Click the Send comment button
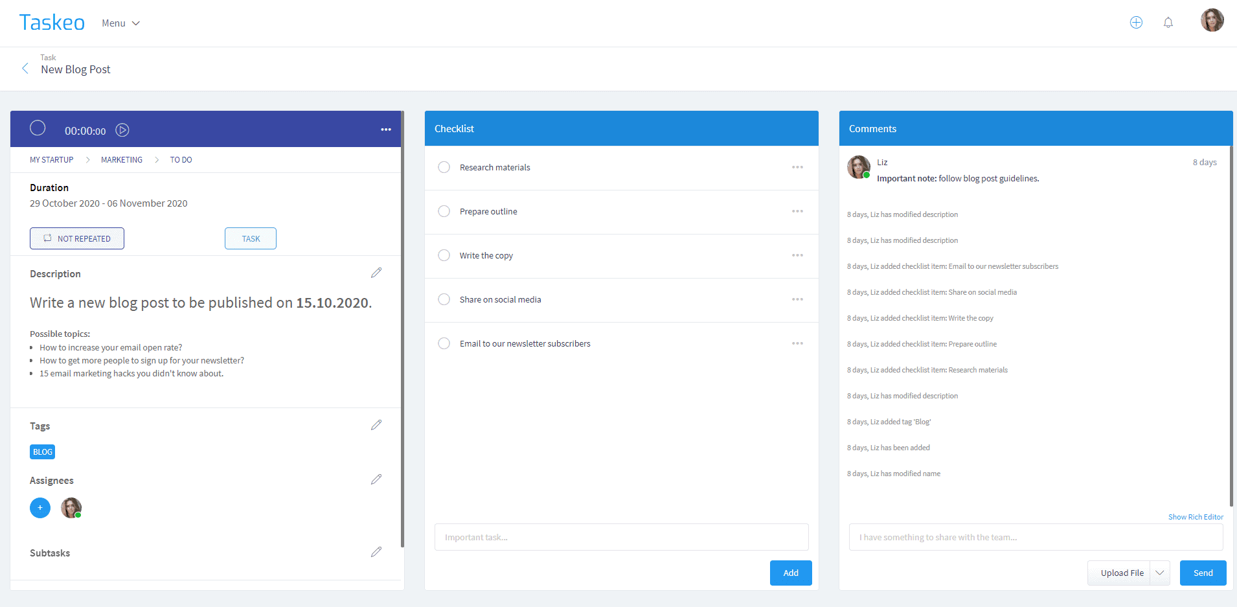The image size is (1237, 607). (1203, 573)
